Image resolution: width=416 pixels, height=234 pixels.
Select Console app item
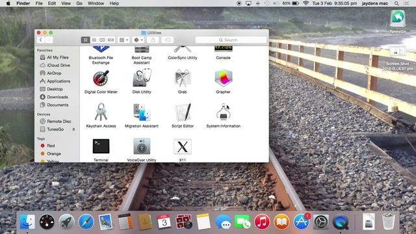[x=223, y=53]
